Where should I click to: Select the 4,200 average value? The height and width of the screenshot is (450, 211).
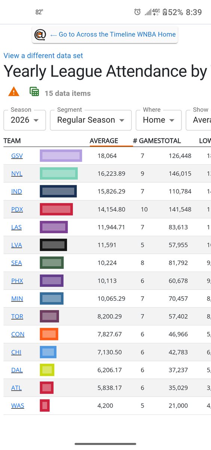point(105,405)
